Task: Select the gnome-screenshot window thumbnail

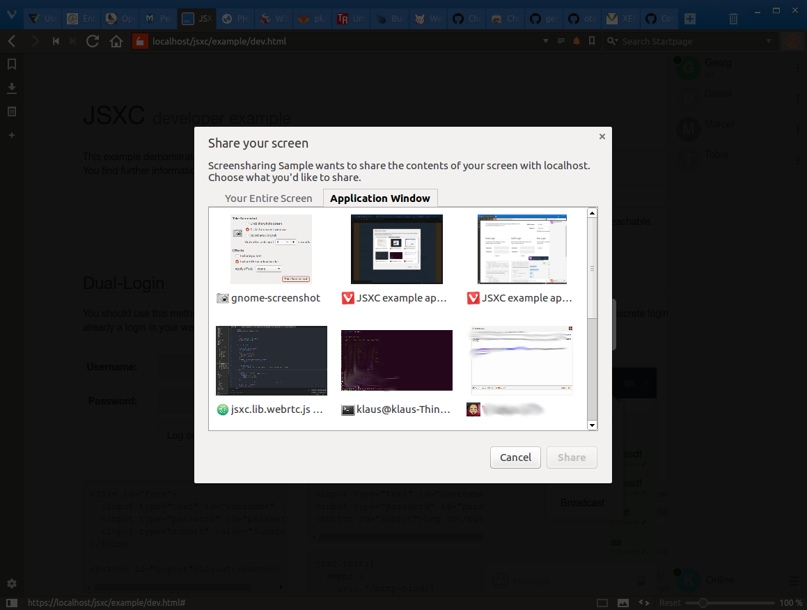Action: click(271, 249)
